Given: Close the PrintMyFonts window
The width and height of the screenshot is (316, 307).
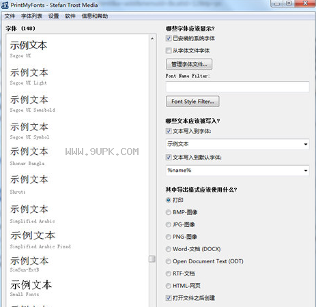Looking at the screenshot, I should pyautogui.click(x=305, y=3).
